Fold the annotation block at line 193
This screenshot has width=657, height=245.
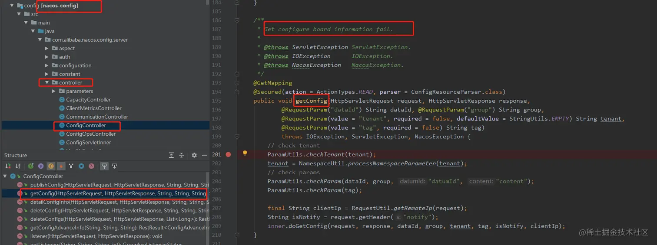(x=237, y=83)
